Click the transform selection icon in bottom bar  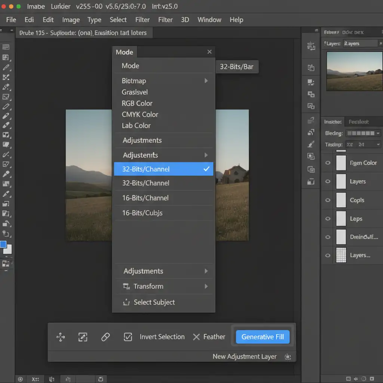point(83,337)
